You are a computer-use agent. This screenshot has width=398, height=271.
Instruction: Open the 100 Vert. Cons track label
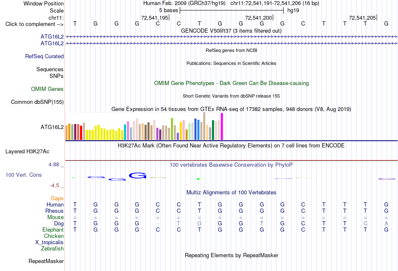click(x=23, y=175)
